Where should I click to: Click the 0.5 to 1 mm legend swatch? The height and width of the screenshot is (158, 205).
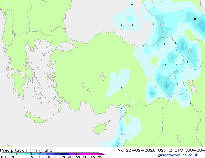[13, 154]
